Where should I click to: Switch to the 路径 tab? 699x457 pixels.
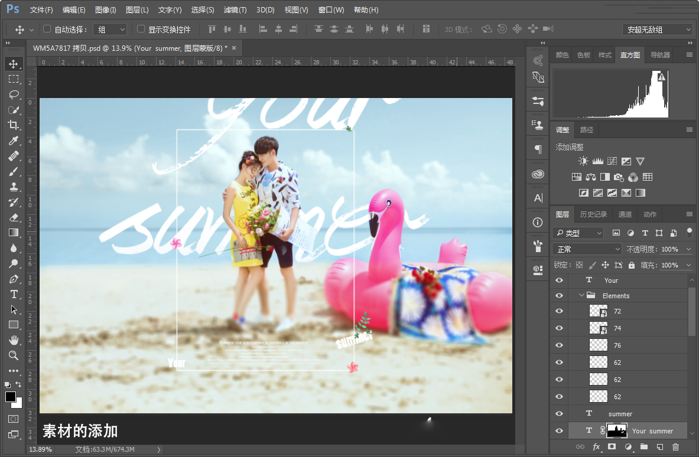point(587,130)
